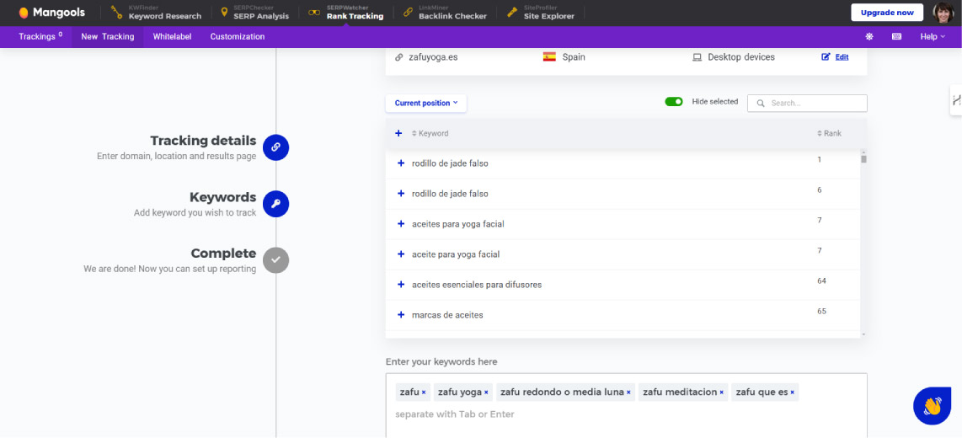Go to the Trackings tab
Image resolution: width=962 pixels, height=438 pixels.
pyautogui.click(x=40, y=36)
